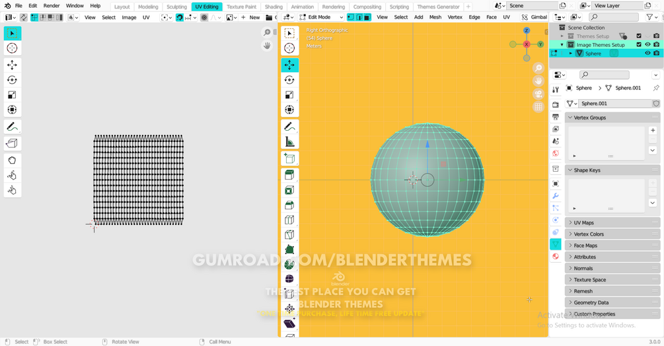Open the Render menu
Image resolution: width=664 pixels, height=346 pixels.
pyautogui.click(x=52, y=6)
